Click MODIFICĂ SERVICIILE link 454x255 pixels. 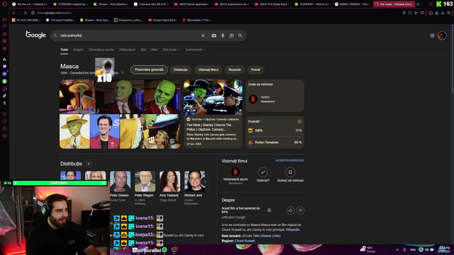290,160
